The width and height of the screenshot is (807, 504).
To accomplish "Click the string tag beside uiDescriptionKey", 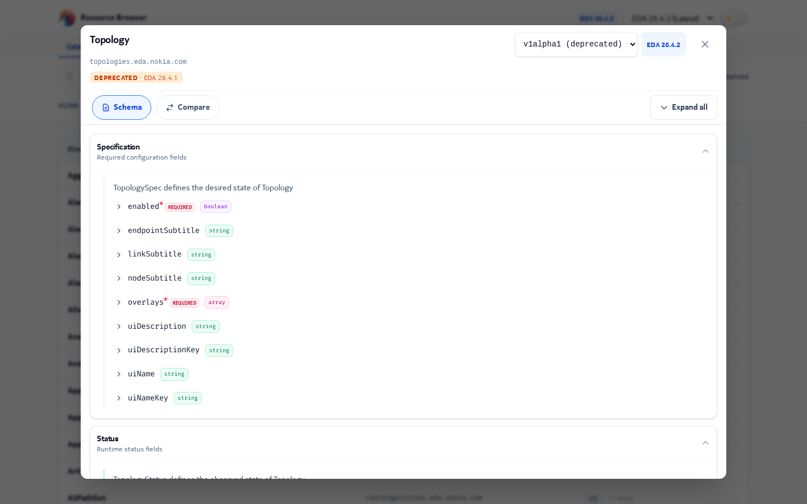I will click(219, 351).
